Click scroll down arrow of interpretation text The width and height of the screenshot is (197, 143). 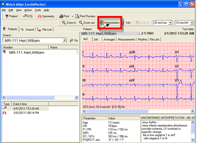point(193,140)
